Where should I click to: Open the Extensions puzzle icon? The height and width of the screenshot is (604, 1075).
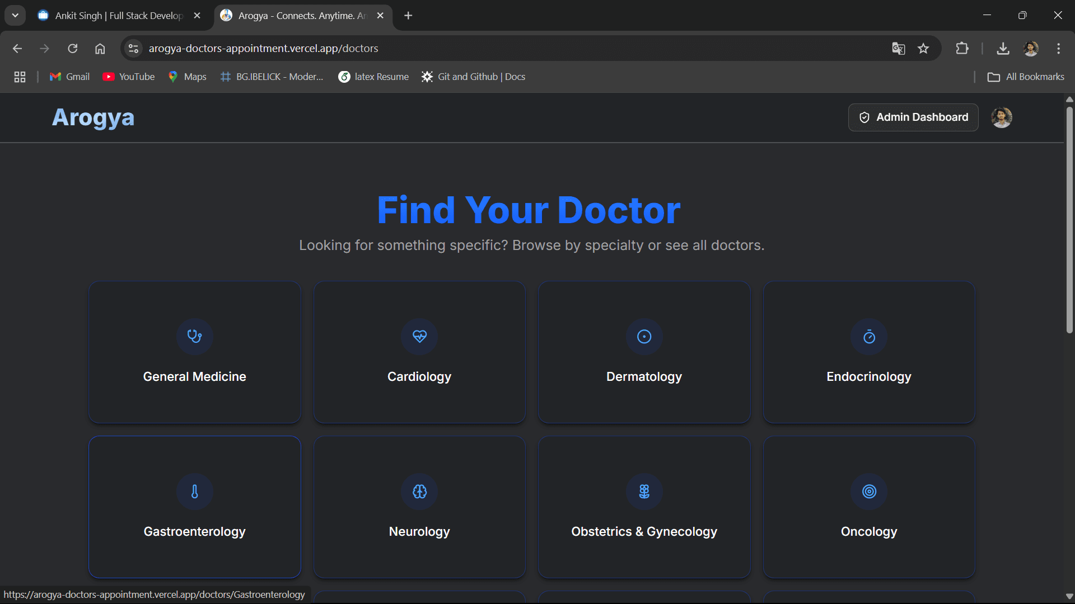tap(962, 49)
